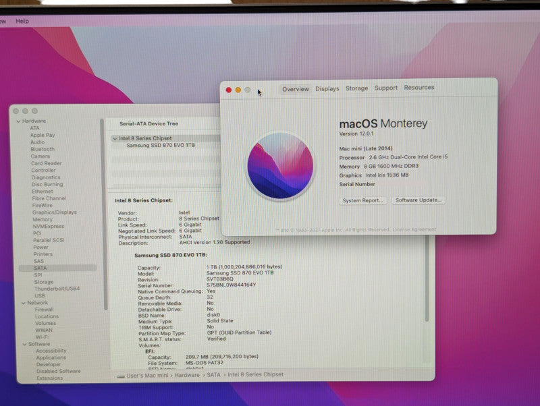Select Firewall under Network
The height and width of the screenshot is (406, 540).
click(x=44, y=310)
